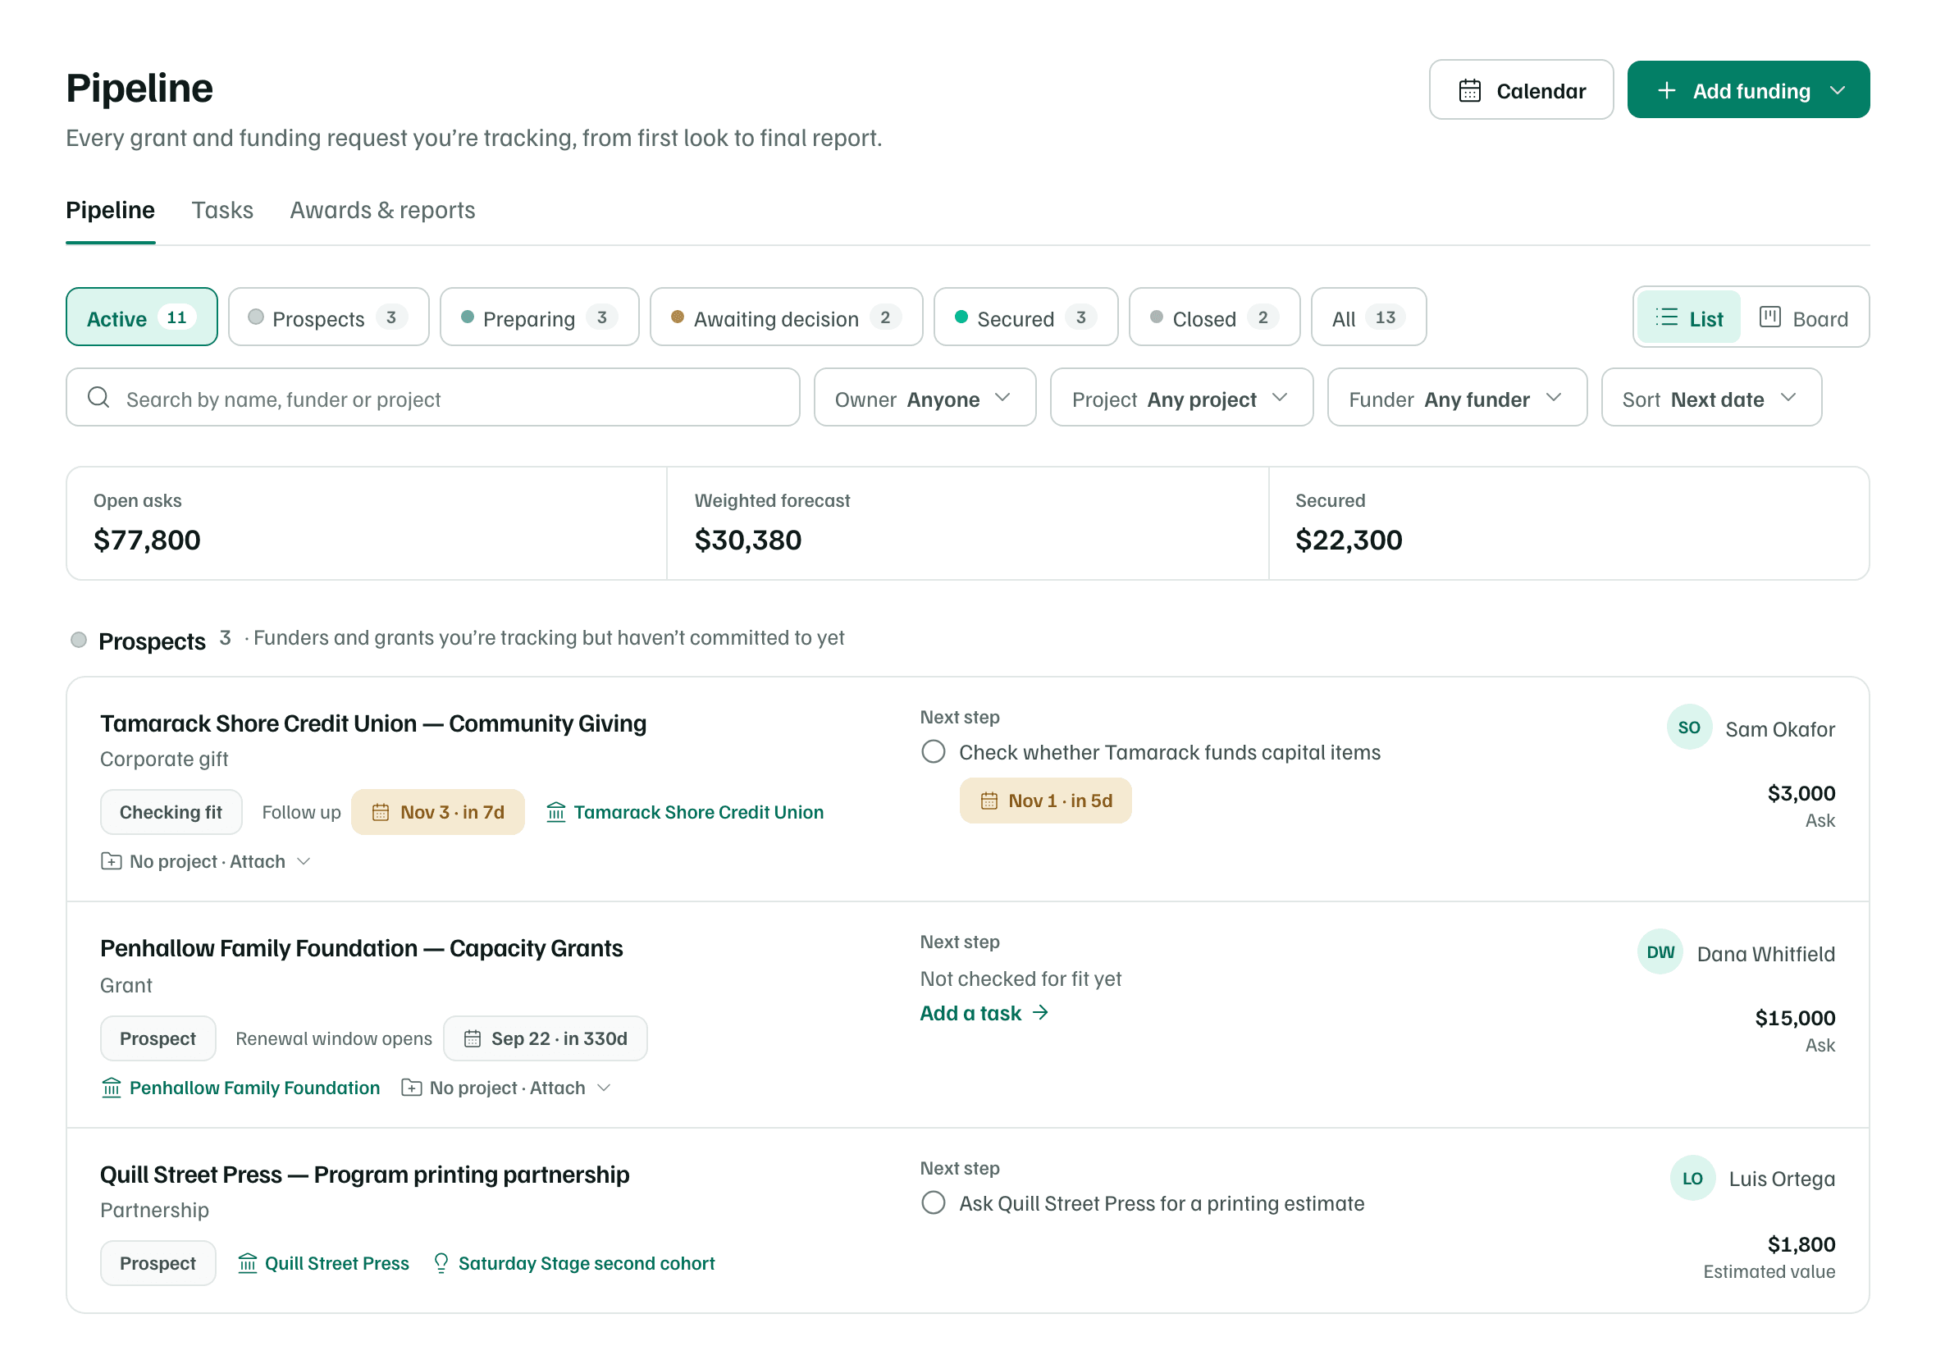Open the Funder Any funder dropdown

1456,398
